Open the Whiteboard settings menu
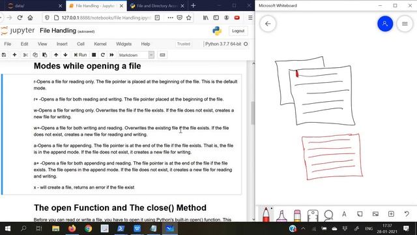417x235 pixels. (405, 23)
